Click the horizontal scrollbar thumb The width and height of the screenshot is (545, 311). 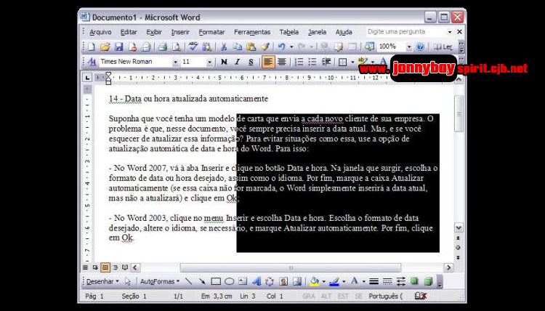tap(291, 267)
